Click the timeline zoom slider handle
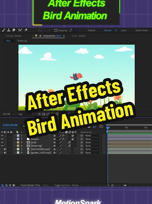The height and width of the screenshot is (204, 152). pyautogui.click(x=112, y=185)
